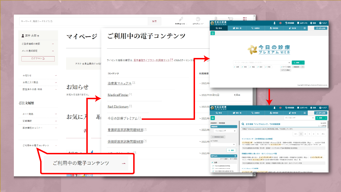Go to page 2 of search results

(x=305, y=134)
